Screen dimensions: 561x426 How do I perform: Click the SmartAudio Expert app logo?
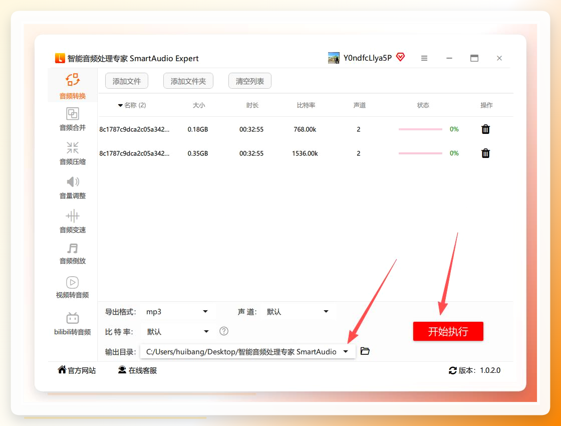tap(60, 58)
